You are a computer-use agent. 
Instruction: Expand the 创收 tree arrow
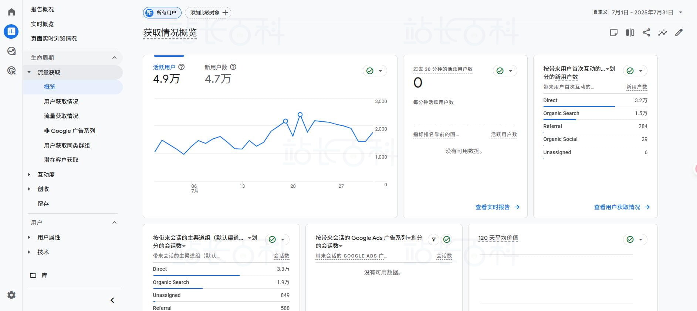point(29,189)
